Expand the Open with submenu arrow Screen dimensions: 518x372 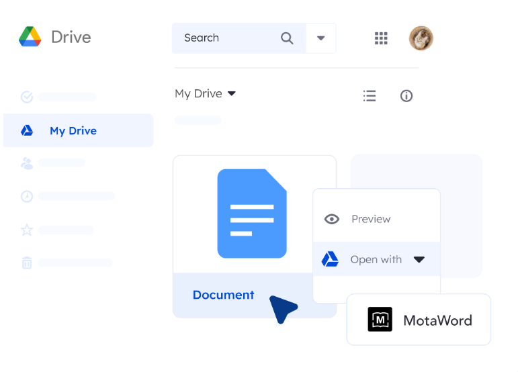pyautogui.click(x=419, y=260)
